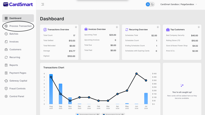Viewport: 205px width, 115px height.
Task: Click Bad Company Security customer row
Action: click(182, 36)
